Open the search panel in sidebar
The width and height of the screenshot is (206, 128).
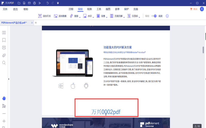click(x=4, y=63)
